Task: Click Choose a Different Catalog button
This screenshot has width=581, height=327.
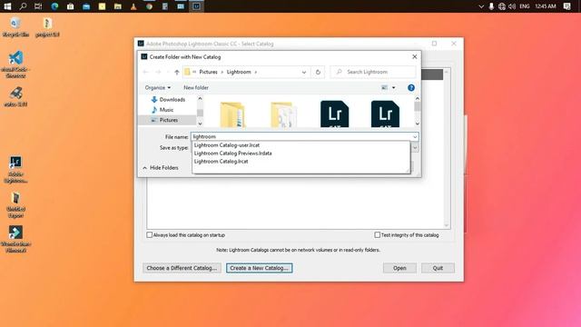Action: coord(182,268)
